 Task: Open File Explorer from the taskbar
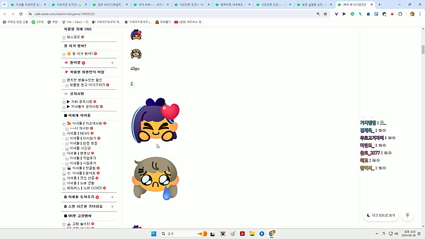tap(252, 234)
